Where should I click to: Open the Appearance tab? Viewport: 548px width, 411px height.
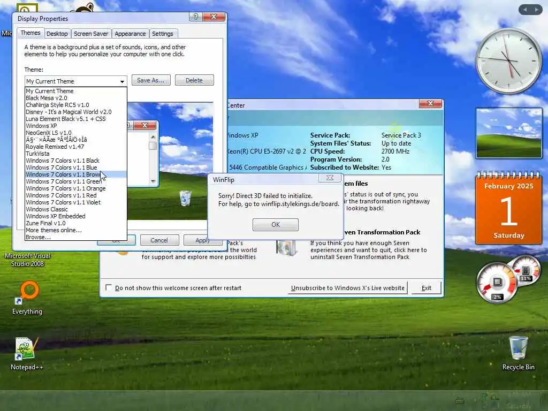click(x=130, y=34)
